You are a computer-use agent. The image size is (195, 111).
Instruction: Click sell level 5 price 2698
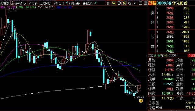tap(170, 8)
